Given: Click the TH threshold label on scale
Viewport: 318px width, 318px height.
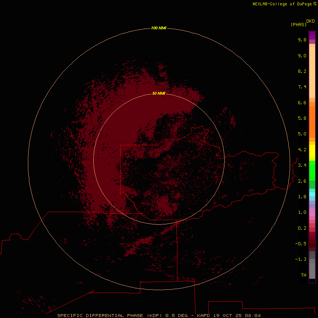Looking at the screenshot, I should [x=304, y=275].
